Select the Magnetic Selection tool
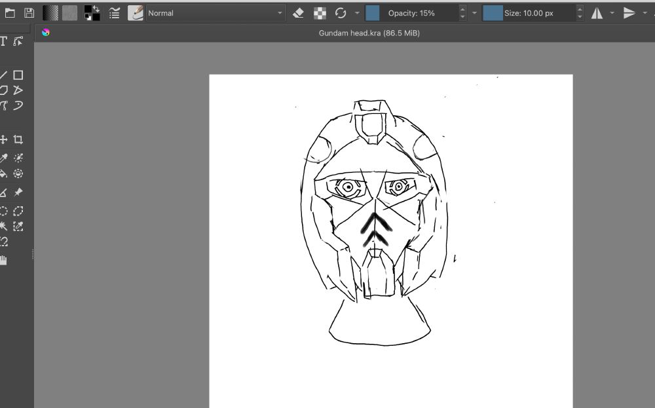The image size is (655, 408). (3, 242)
